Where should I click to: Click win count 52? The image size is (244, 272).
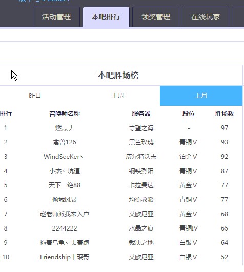click(x=225, y=257)
